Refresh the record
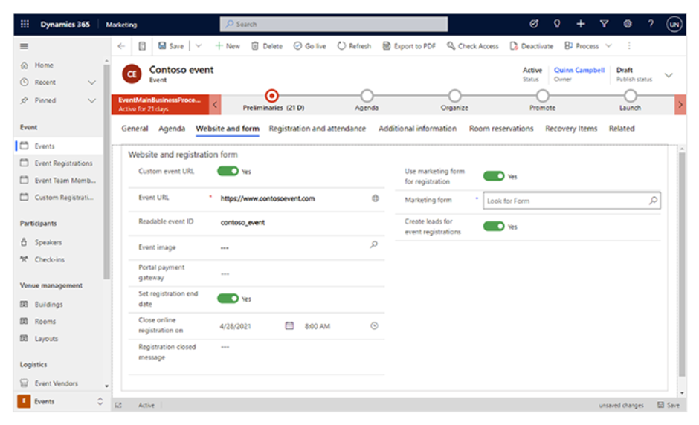 354,46
